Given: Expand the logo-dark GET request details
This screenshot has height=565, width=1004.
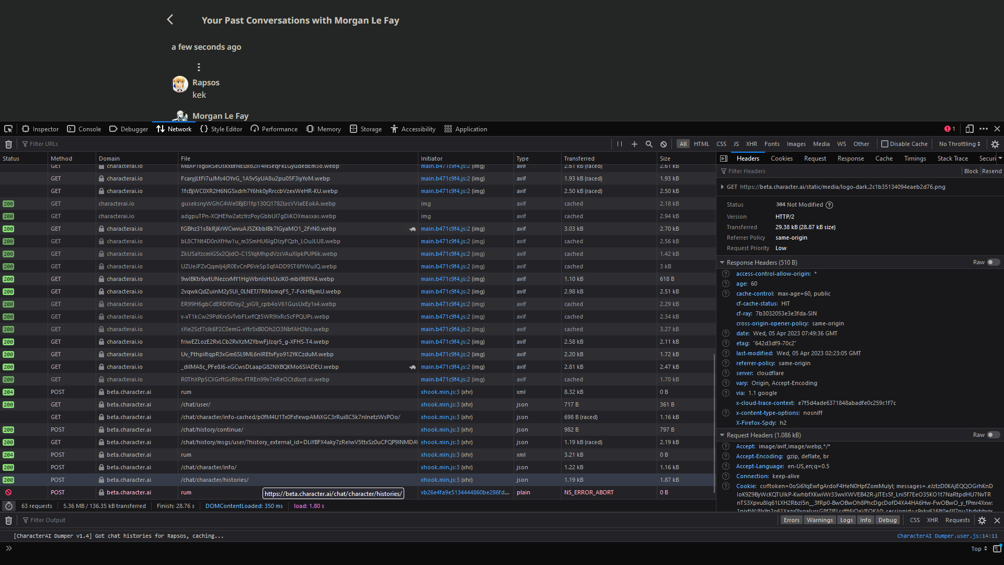Looking at the screenshot, I should click(722, 187).
